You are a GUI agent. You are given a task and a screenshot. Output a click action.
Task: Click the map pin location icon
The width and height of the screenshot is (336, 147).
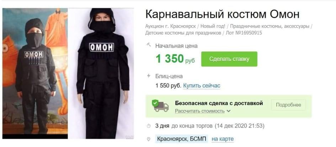[149, 139]
